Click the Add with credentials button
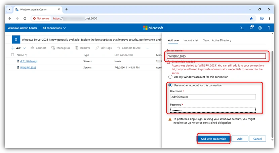The width and height of the screenshot is (279, 153). coord(213,139)
